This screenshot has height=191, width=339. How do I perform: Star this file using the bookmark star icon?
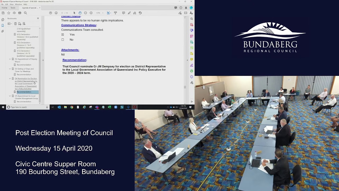click(x=9, y=13)
